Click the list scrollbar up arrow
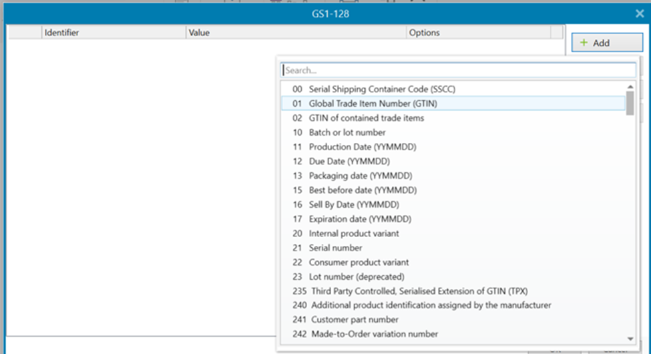Screen dimensions: 651x354 pyautogui.click(x=630, y=87)
